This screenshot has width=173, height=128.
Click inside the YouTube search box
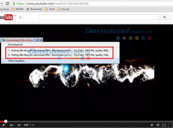98,17
